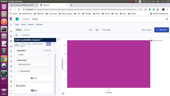The image size is (170, 96).
Task: Open Machine Learning icon in sidebar
Action: tap(11, 56)
